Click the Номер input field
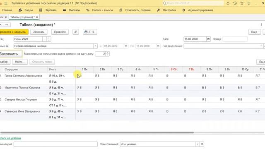Viewport: 265px width, 149px height. [235, 39]
